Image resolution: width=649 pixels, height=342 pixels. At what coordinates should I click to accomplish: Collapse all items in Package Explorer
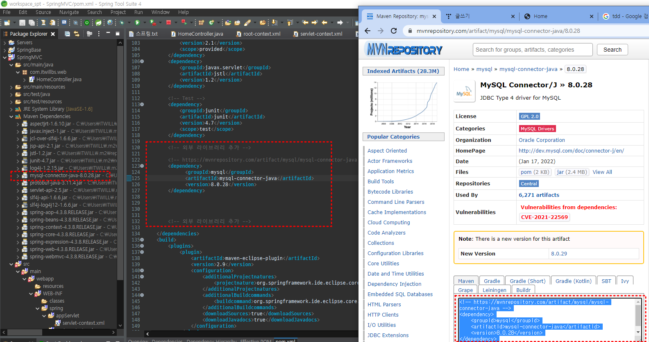[67, 34]
